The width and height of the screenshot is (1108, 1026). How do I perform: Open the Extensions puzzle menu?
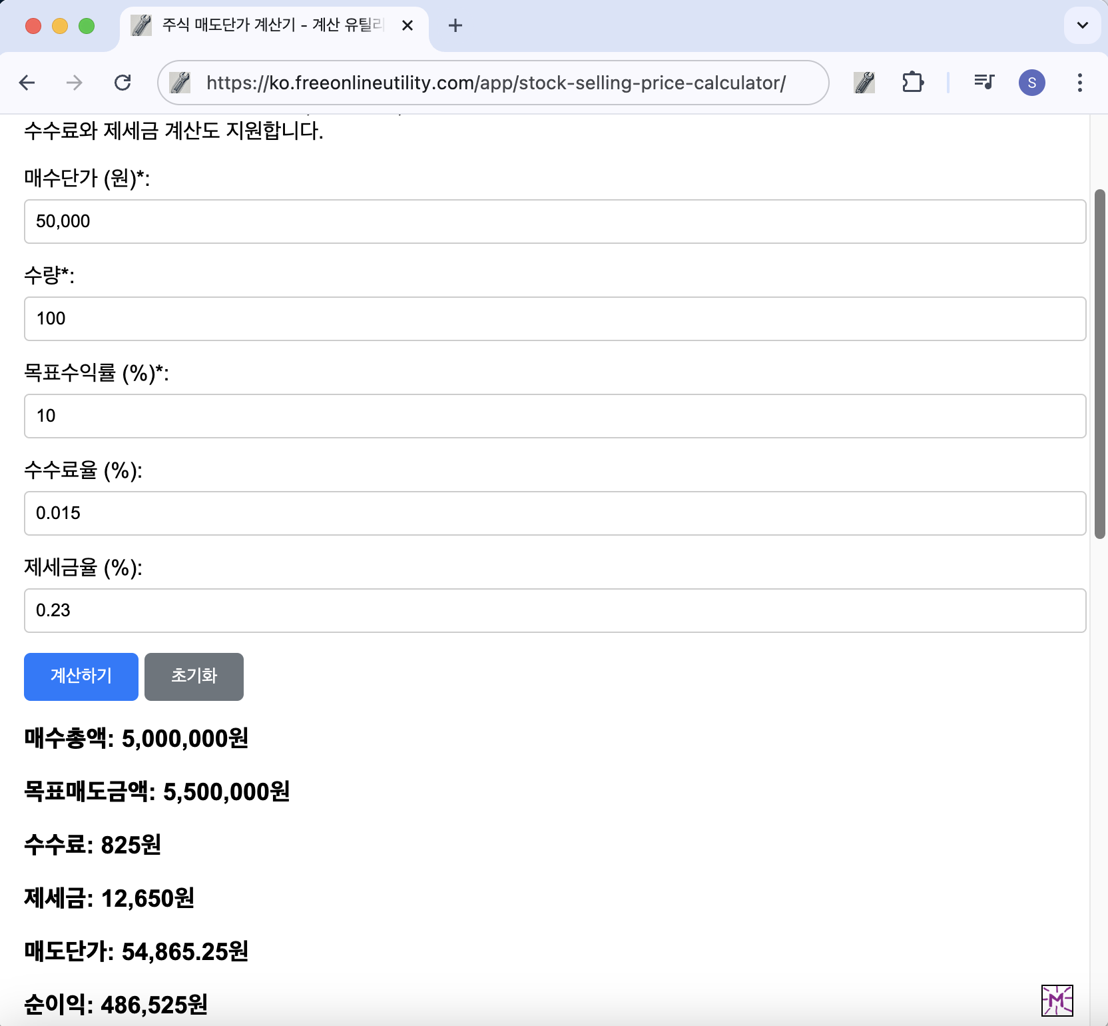(x=913, y=83)
